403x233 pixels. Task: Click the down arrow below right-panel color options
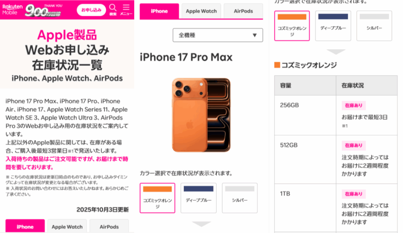[336, 52]
